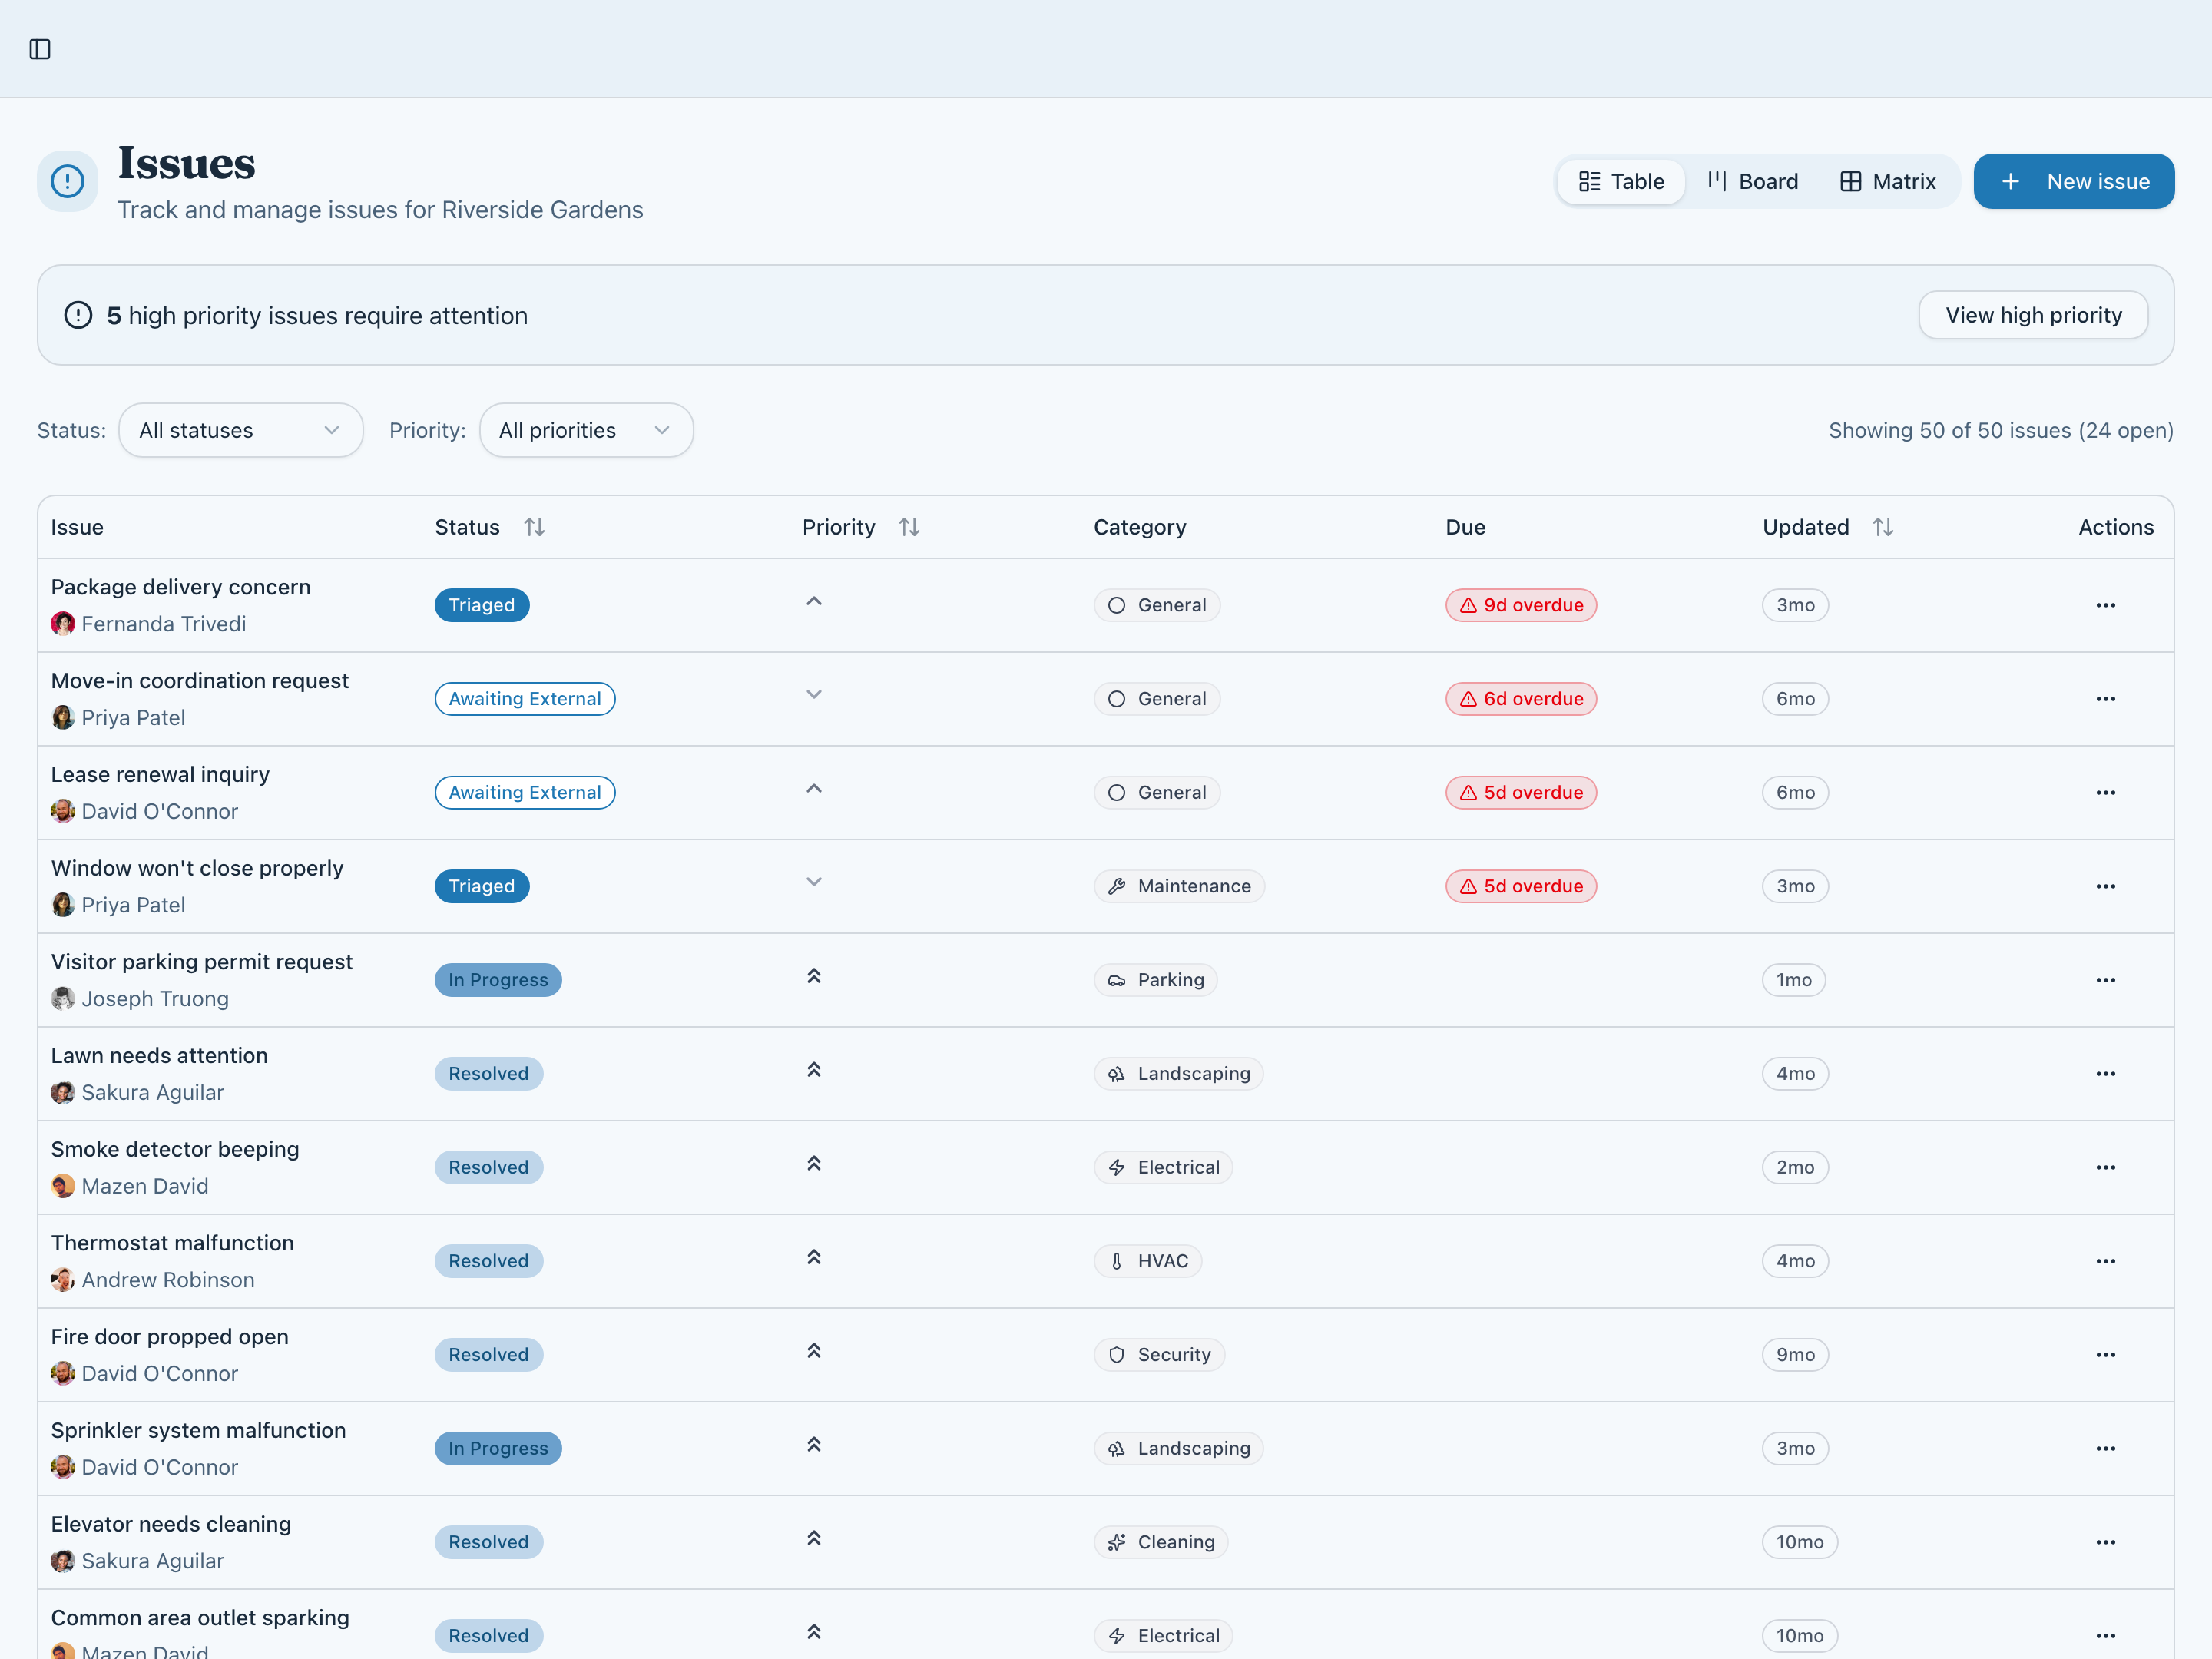
Task: Click the Parking category icon on Visitor parking row
Action: coord(1117,980)
